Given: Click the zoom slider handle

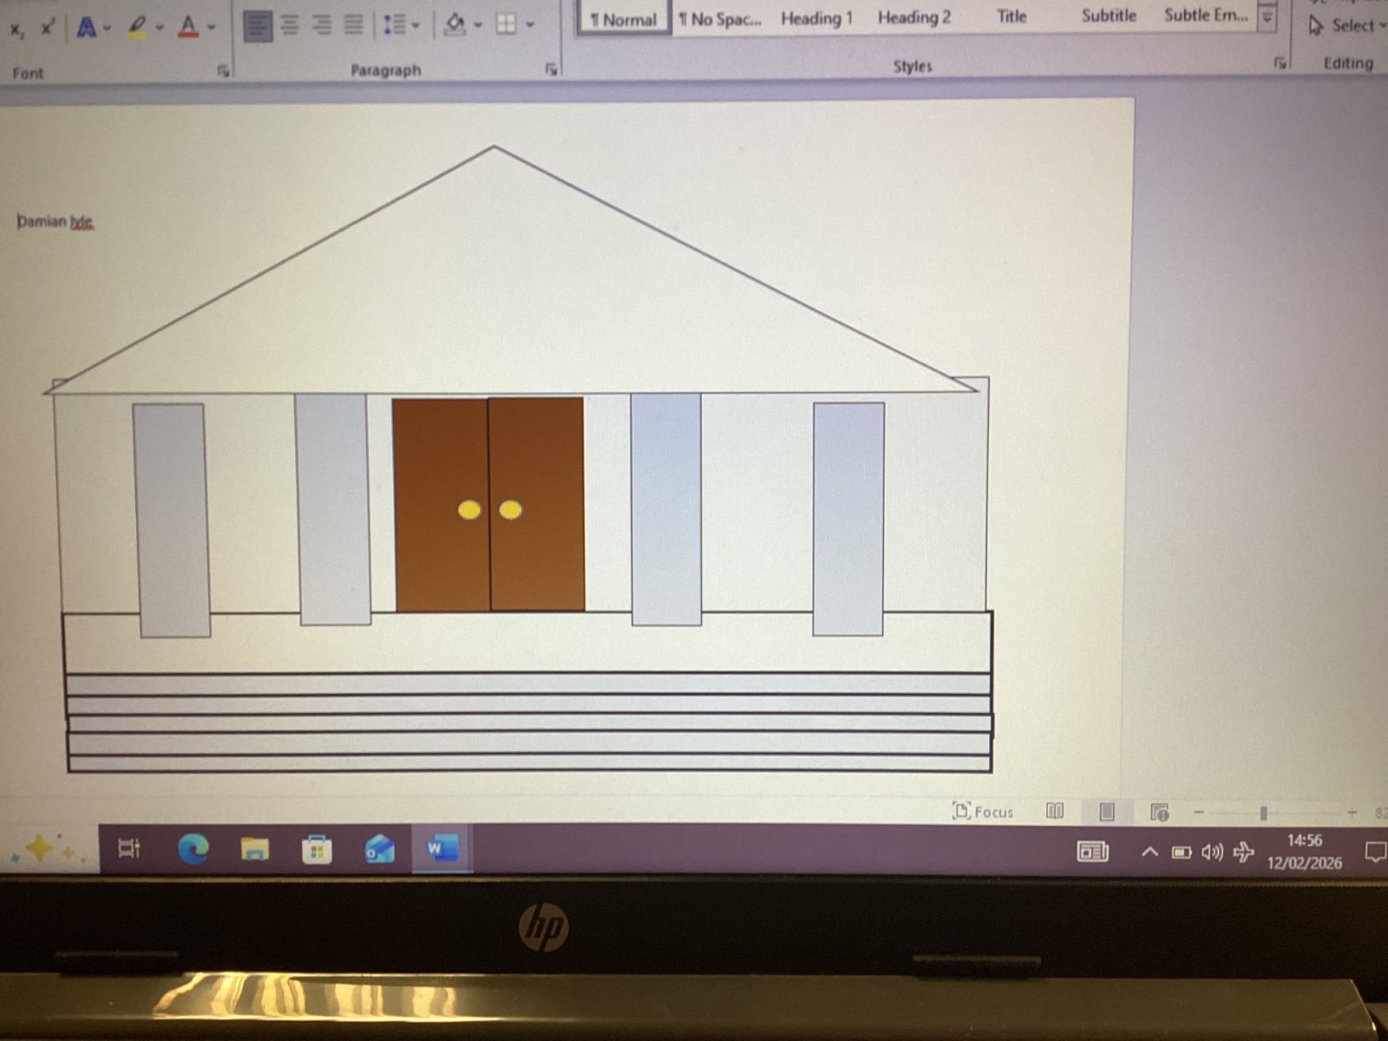Looking at the screenshot, I should [1263, 813].
